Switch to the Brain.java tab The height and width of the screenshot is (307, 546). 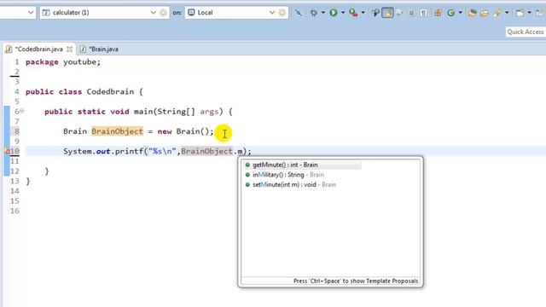[x=103, y=49]
